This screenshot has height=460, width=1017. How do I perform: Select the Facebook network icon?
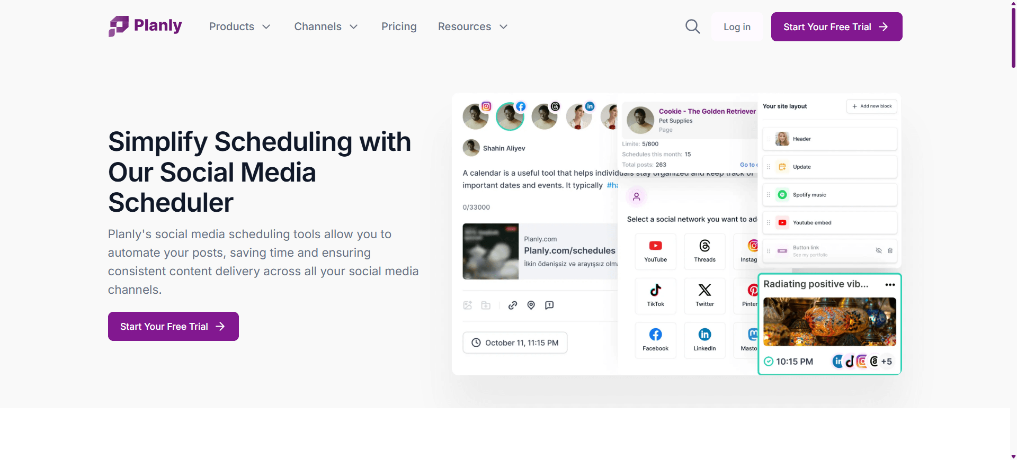[x=655, y=335]
